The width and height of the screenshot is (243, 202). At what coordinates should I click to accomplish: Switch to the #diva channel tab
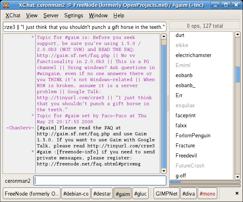click(x=188, y=194)
